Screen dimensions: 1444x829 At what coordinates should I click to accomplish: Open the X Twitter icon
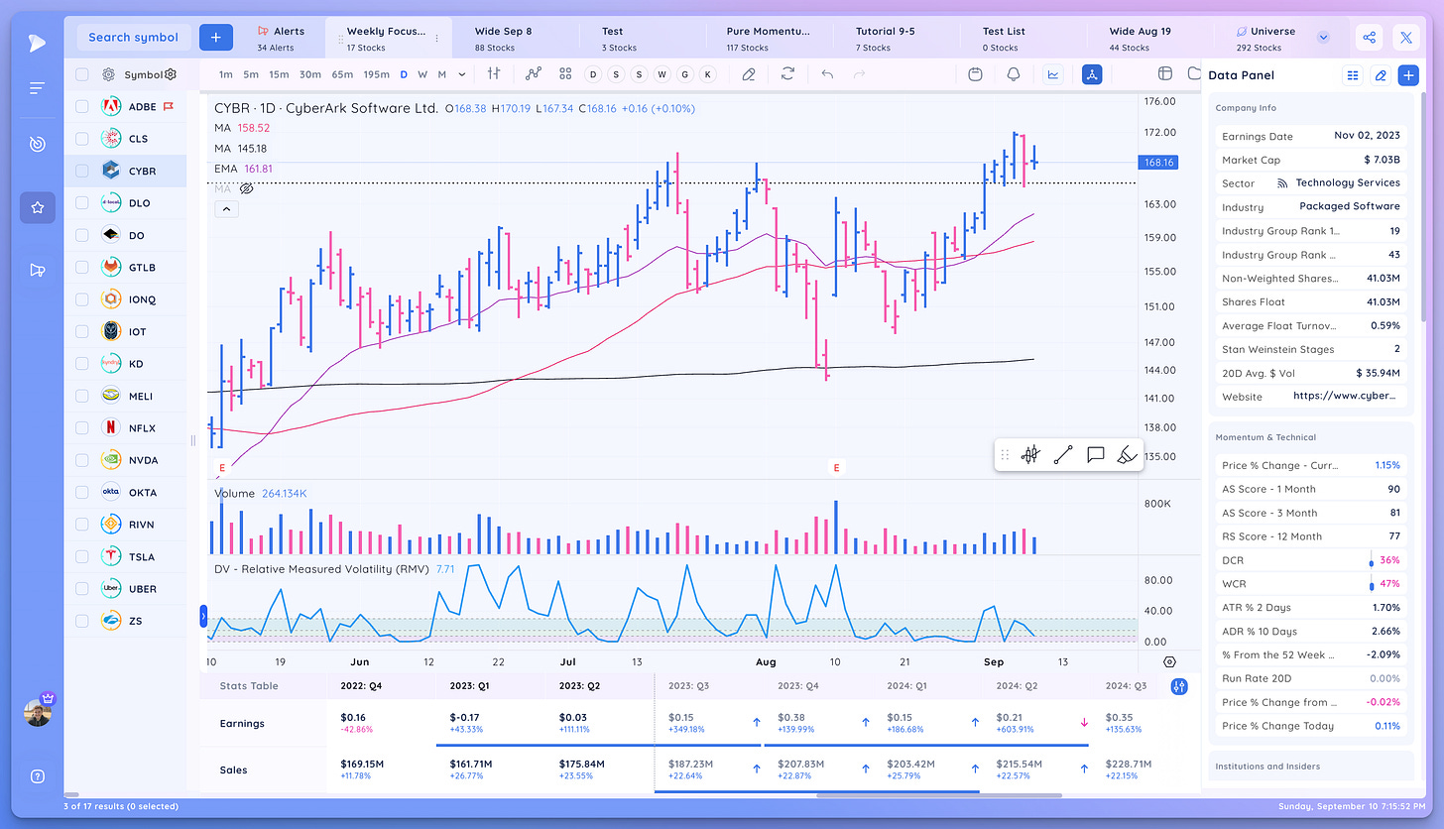[1406, 38]
